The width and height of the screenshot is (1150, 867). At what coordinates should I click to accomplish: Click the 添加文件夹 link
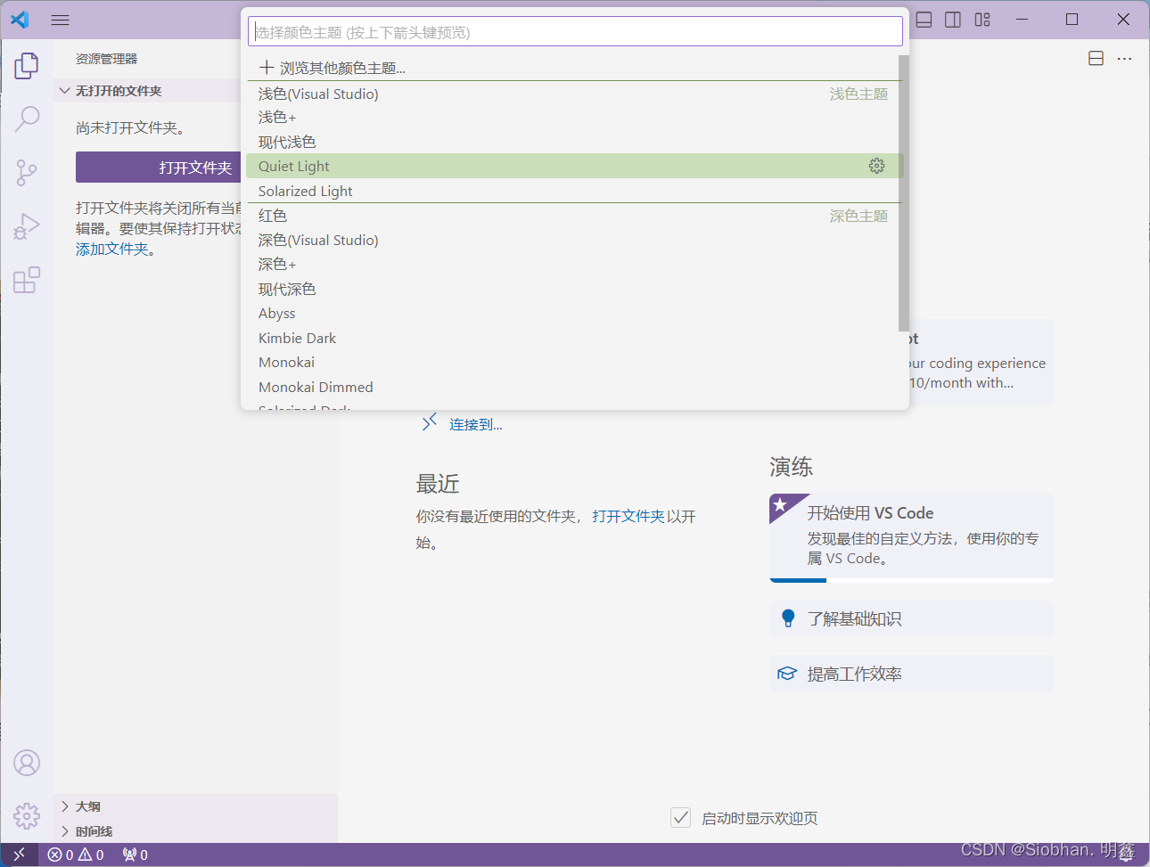coord(112,249)
